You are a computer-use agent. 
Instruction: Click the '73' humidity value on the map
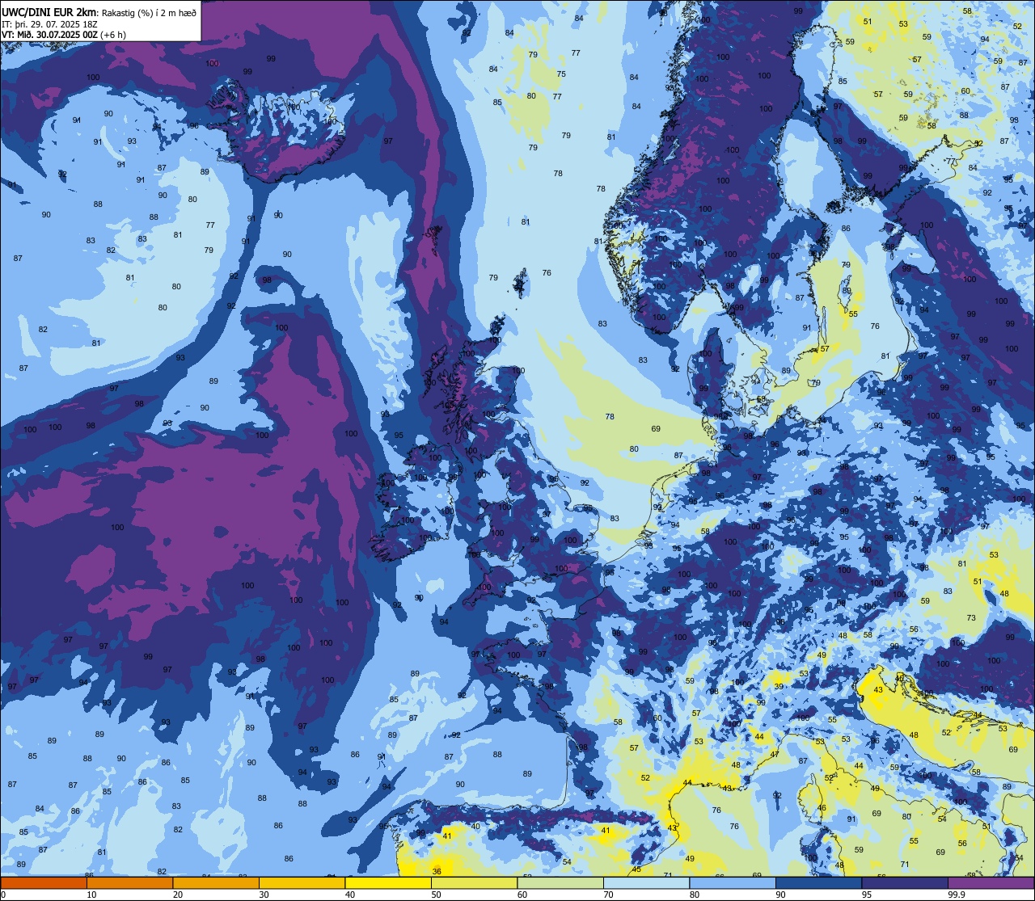point(971,618)
